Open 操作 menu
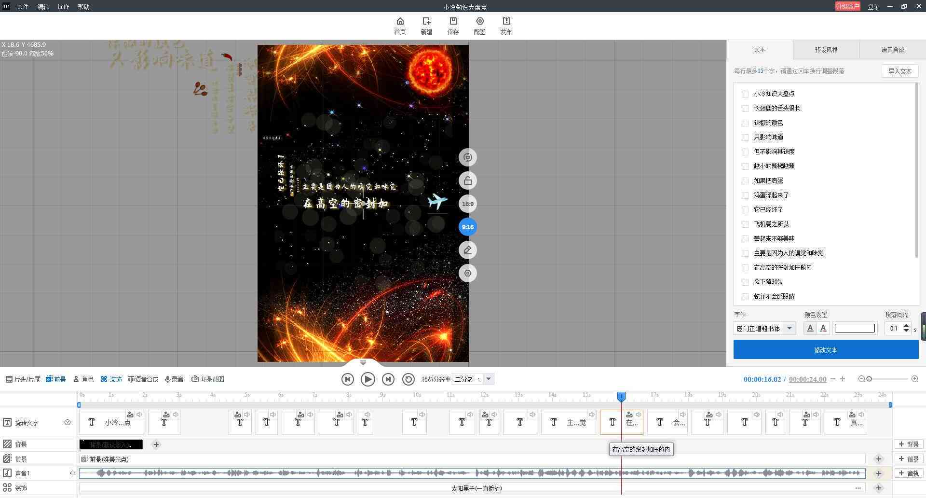This screenshot has width=926, height=498. point(63,7)
